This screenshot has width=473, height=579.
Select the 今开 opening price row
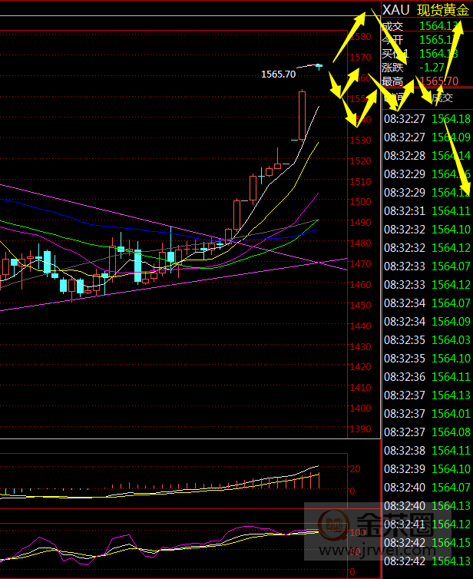(426, 40)
